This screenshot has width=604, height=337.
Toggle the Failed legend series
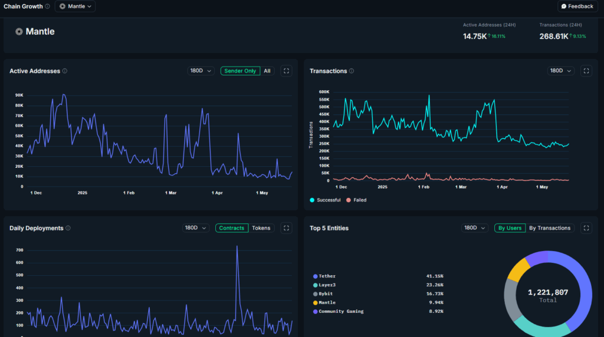(356, 200)
